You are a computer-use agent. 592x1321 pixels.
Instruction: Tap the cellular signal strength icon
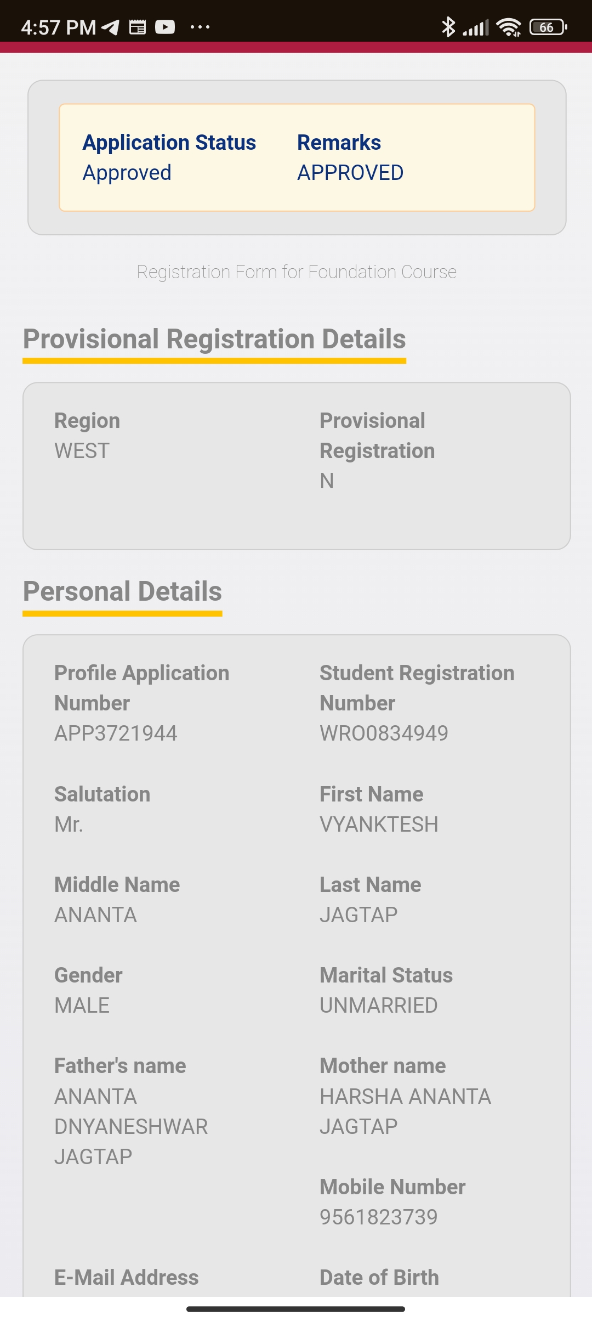pos(476,27)
